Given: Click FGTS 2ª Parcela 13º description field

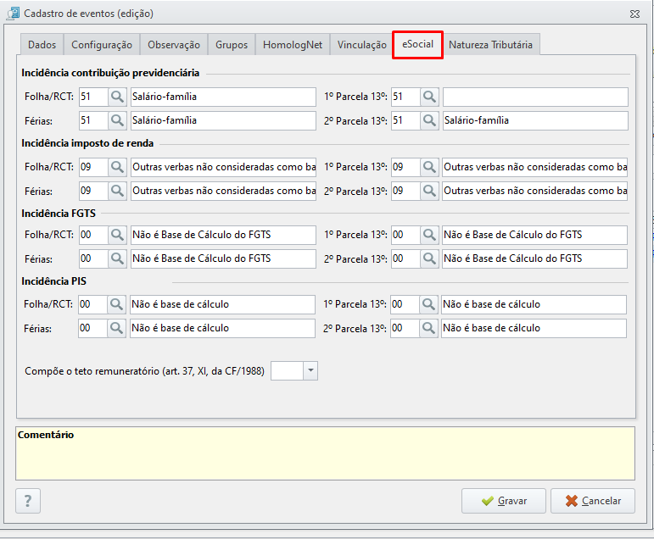Looking at the screenshot, I should coord(534,258).
